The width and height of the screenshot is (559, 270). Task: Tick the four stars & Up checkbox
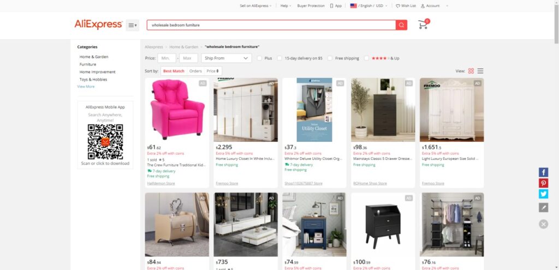(366, 58)
